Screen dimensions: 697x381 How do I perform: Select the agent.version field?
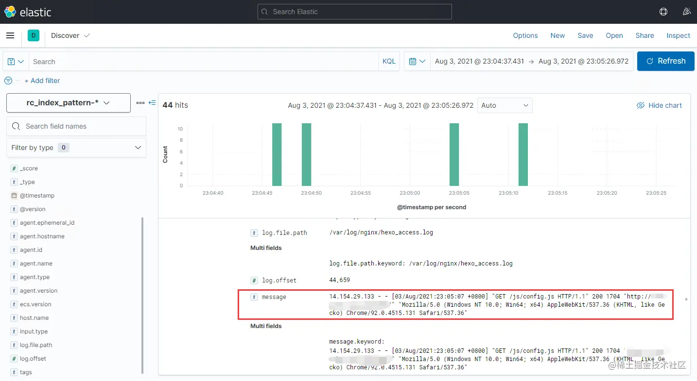(38, 291)
